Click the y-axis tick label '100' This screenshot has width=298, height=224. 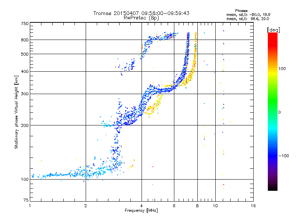tap(25, 179)
